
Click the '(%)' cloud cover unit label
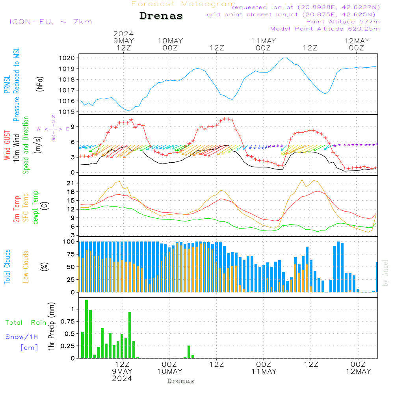(x=44, y=267)
